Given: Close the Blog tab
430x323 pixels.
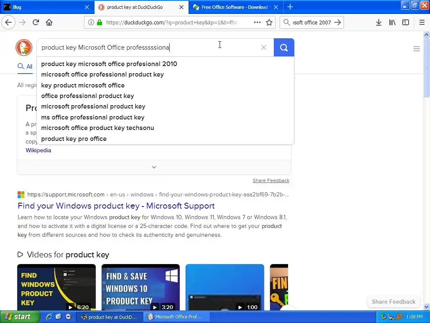Looking at the screenshot, I should 87,7.
